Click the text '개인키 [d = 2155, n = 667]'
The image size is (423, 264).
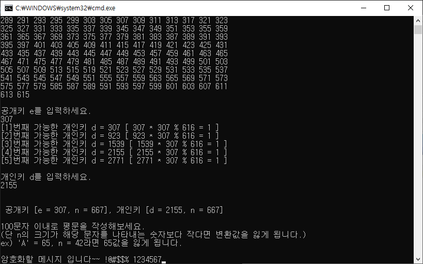tap(170, 210)
